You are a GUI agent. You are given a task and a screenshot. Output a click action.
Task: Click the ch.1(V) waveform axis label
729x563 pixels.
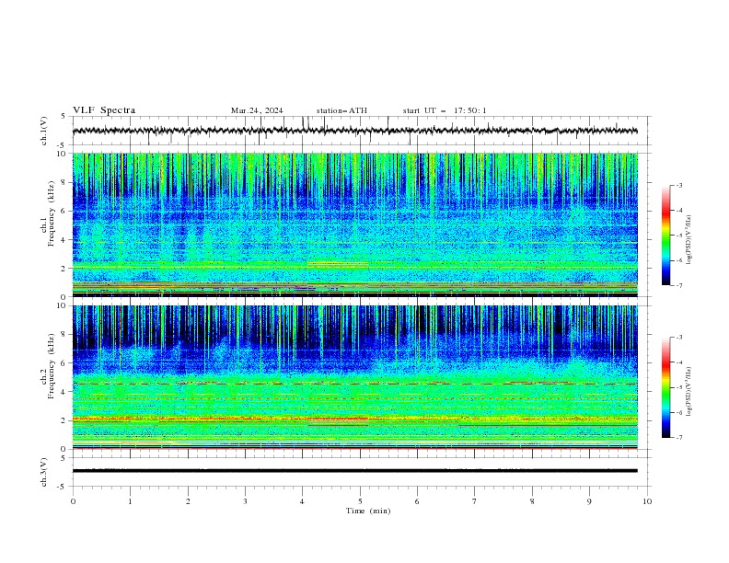pos(44,131)
